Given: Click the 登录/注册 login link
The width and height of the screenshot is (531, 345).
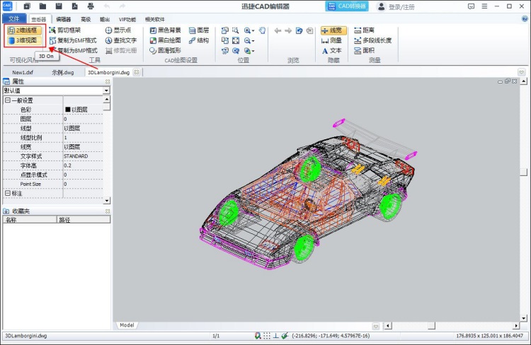Looking at the screenshot, I should click(401, 7).
